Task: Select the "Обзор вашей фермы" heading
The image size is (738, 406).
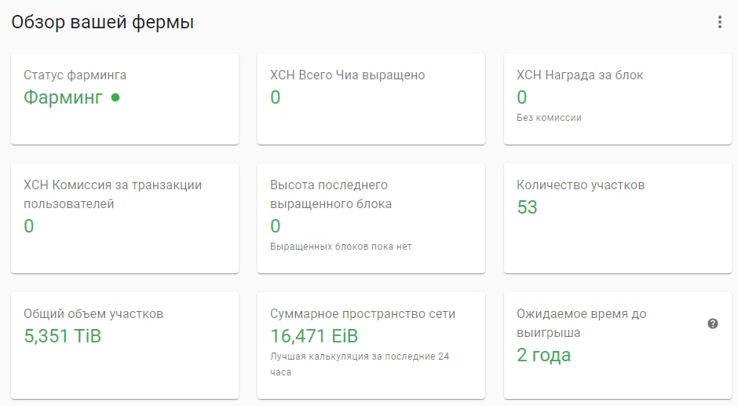Action: point(103,22)
